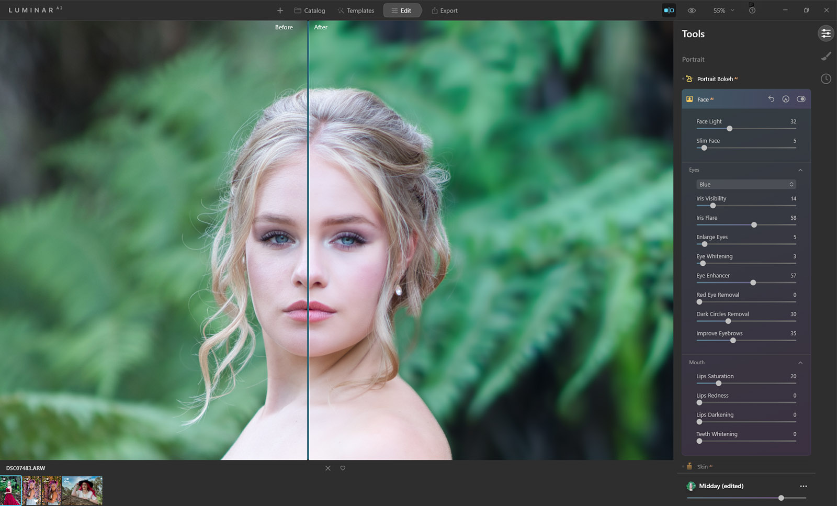Open the Blue eye color dropdown
This screenshot has width=837, height=506.
(x=746, y=184)
